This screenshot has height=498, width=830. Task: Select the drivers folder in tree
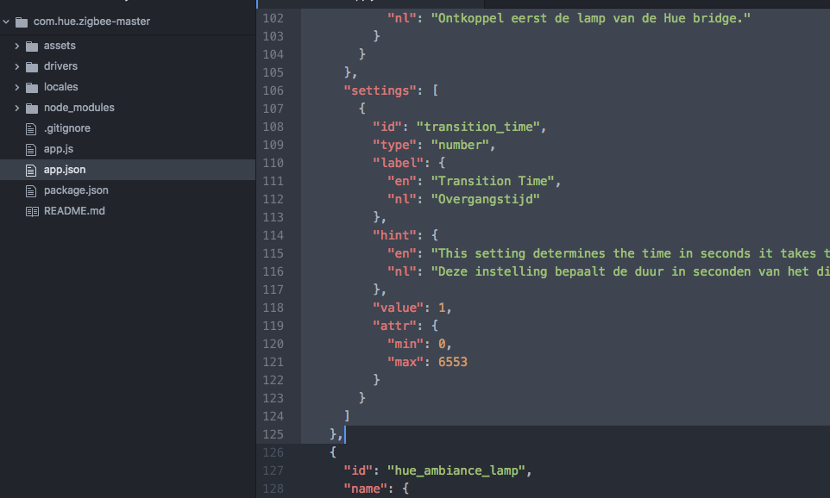[61, 66]
